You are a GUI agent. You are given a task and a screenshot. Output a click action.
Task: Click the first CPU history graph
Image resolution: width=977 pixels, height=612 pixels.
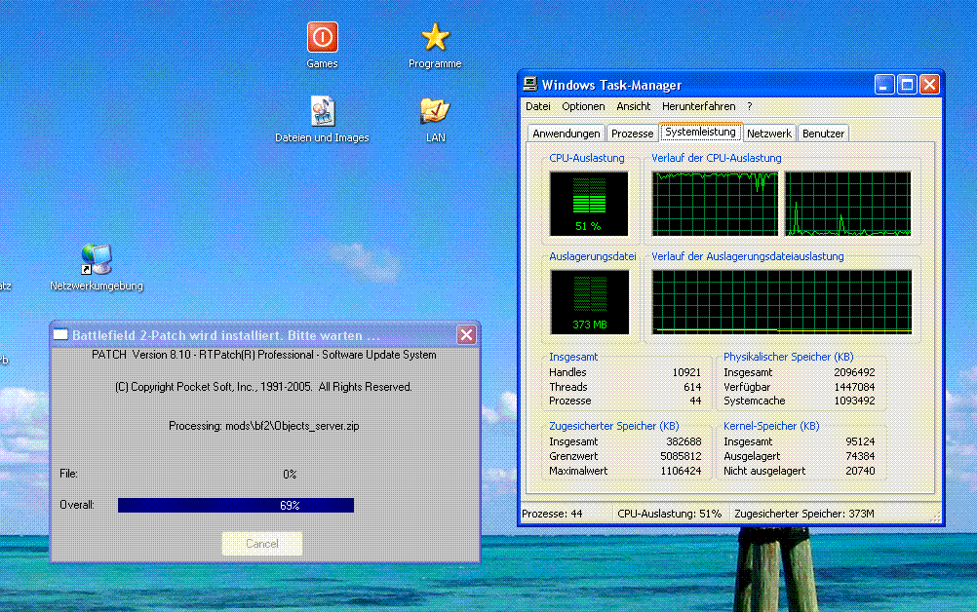716,205
